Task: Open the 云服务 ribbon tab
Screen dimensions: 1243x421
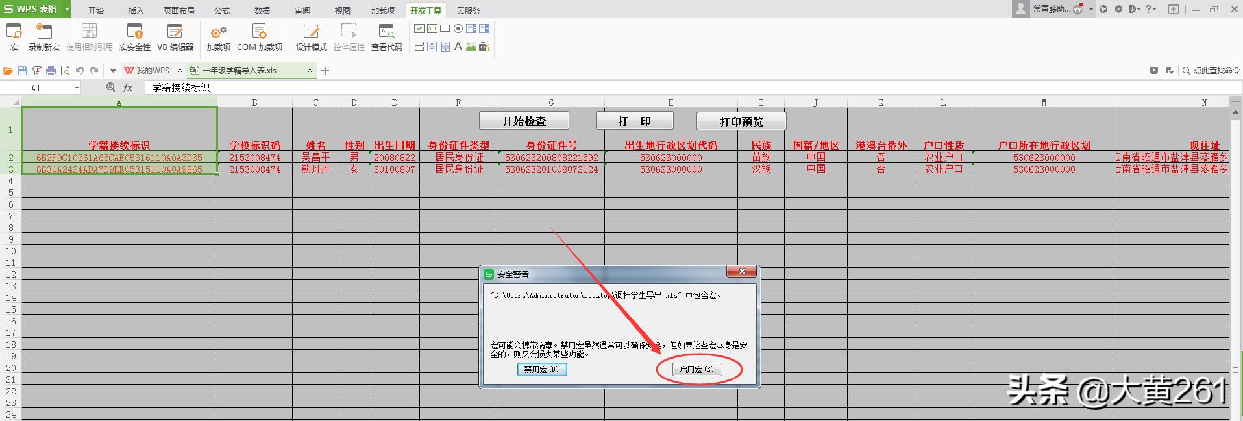Action: click(x=469, y=10)
